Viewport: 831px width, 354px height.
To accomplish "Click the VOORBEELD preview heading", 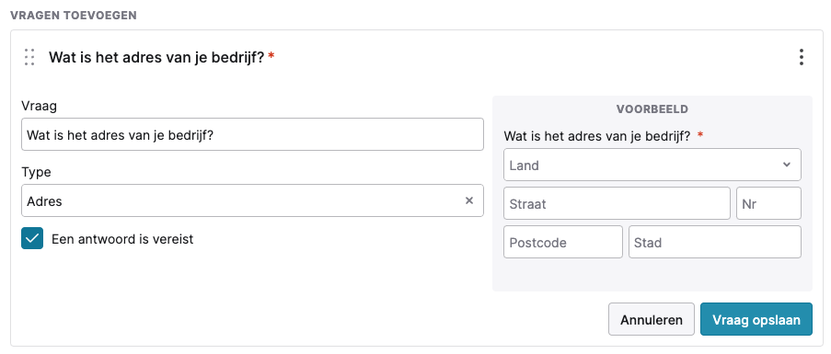I will click(652, 109).
